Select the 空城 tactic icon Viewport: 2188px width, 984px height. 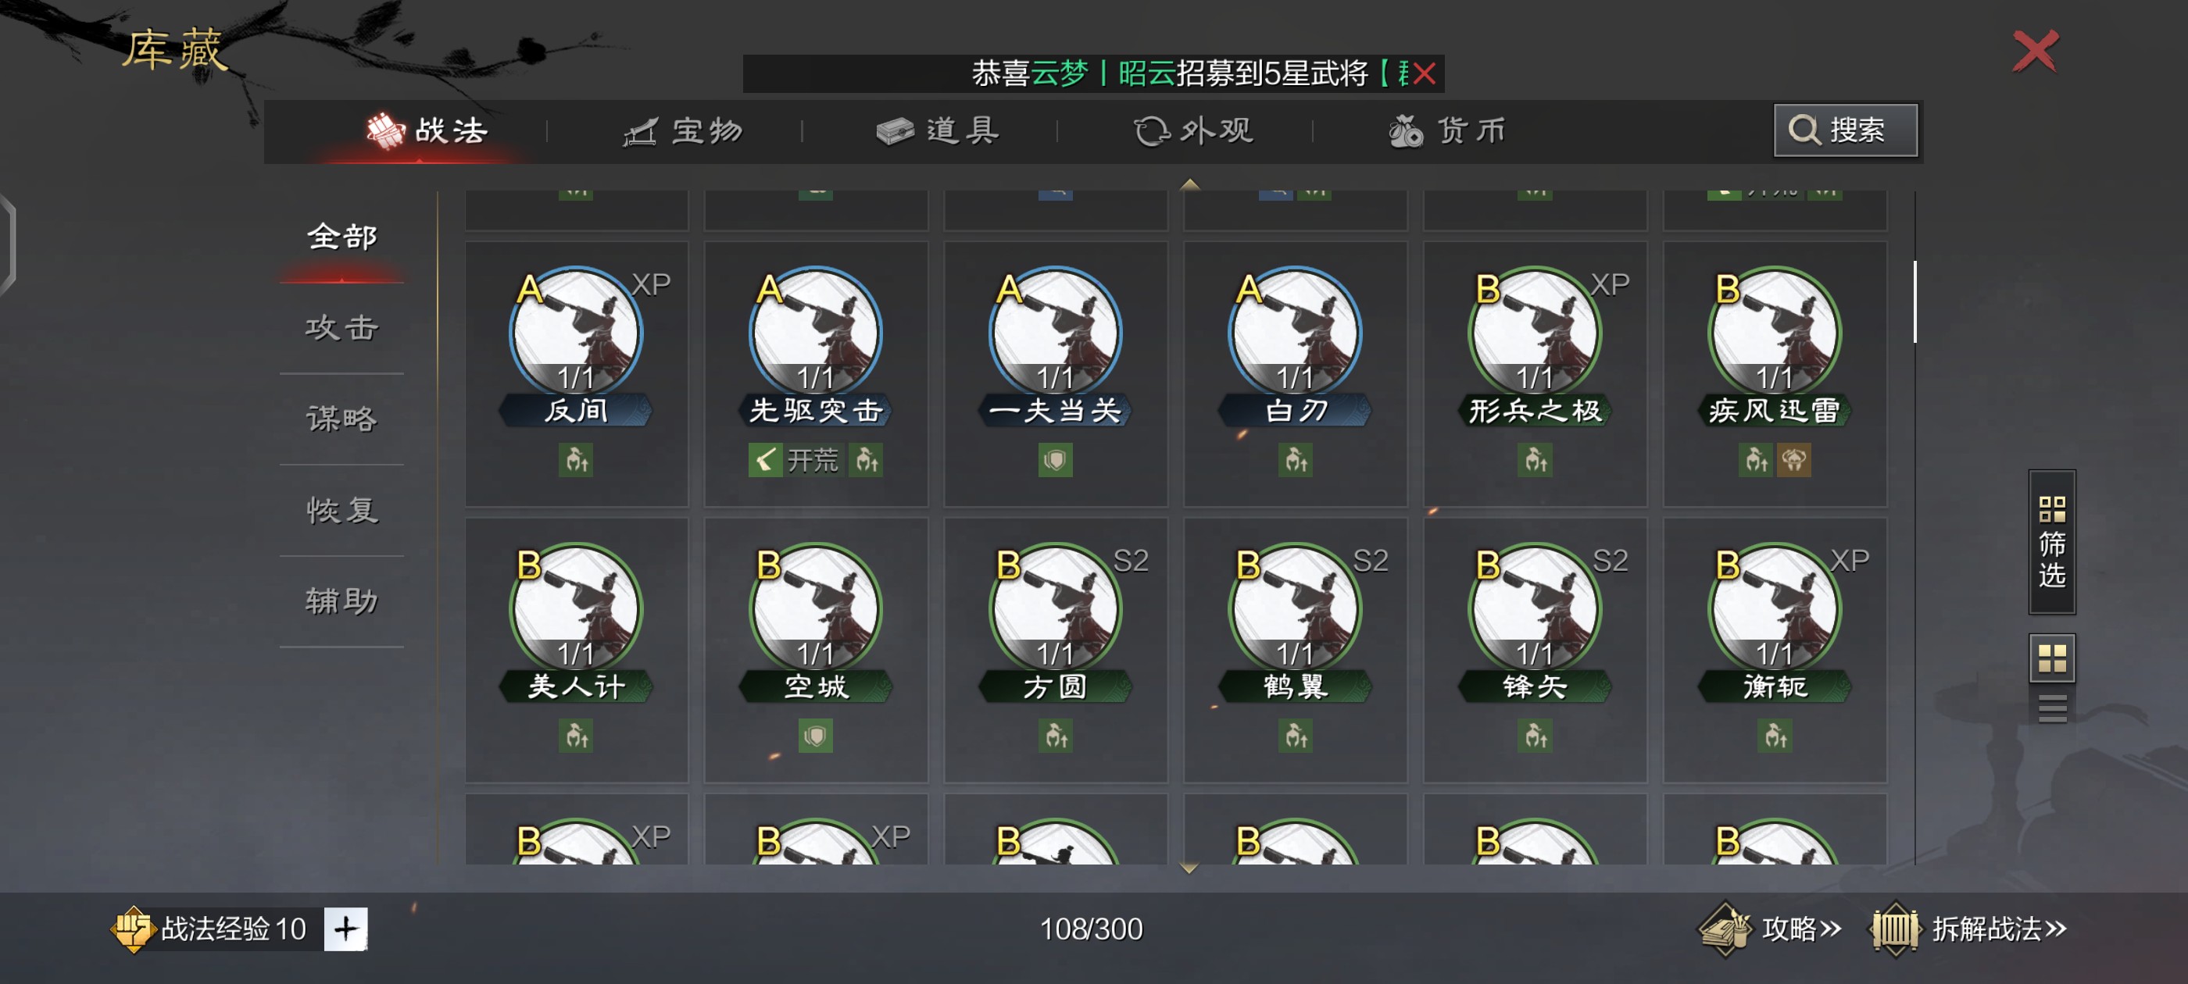point(815,608)
